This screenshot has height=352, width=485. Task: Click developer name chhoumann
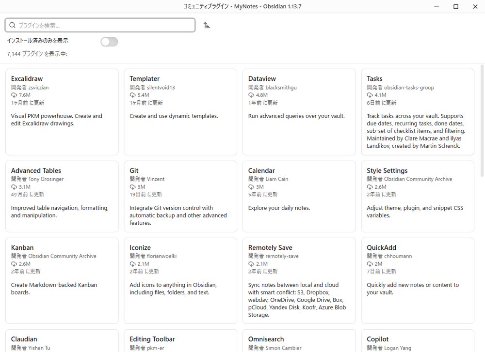pyautogui.click(x=398, y=256)
